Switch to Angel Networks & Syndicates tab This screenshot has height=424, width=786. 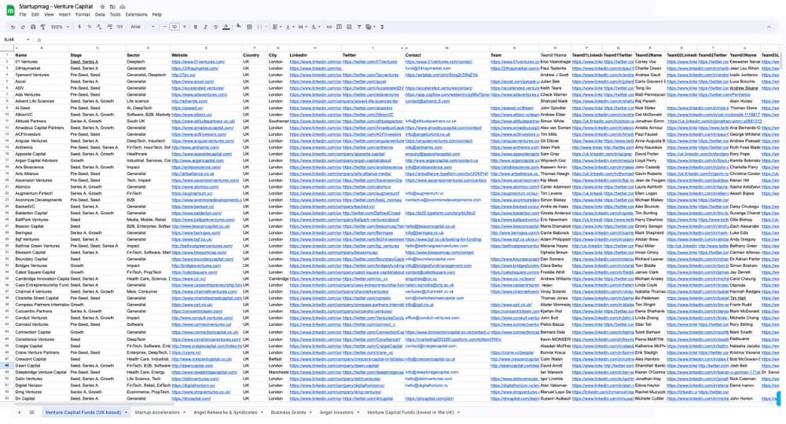228,412
